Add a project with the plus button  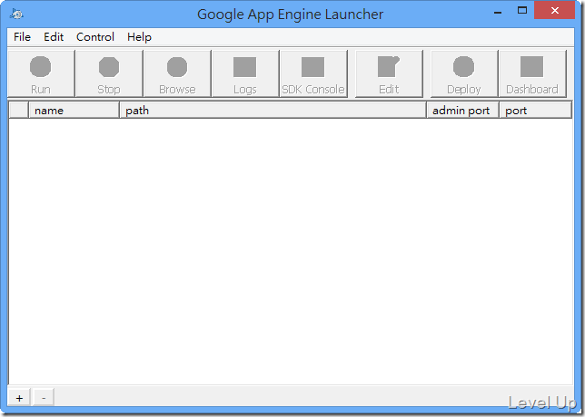(19, 397)
